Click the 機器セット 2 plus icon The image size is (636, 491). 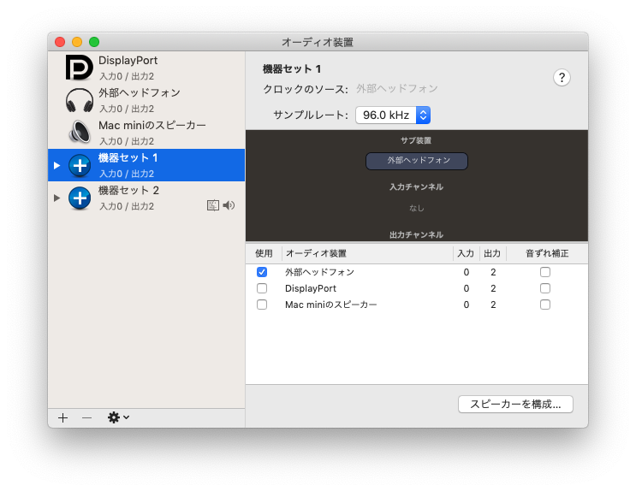[80, 198]
